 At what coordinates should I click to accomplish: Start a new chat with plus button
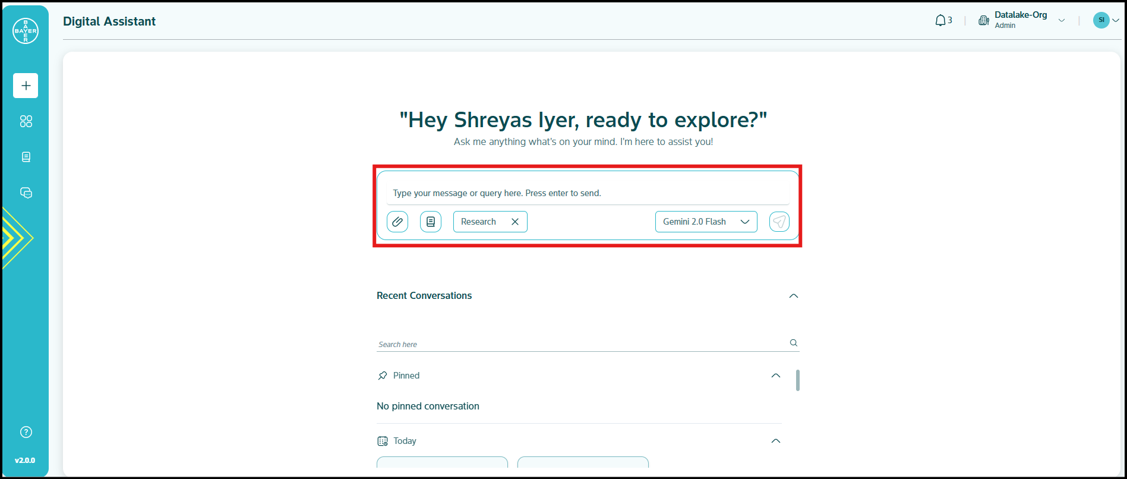(x=26, y=86)
